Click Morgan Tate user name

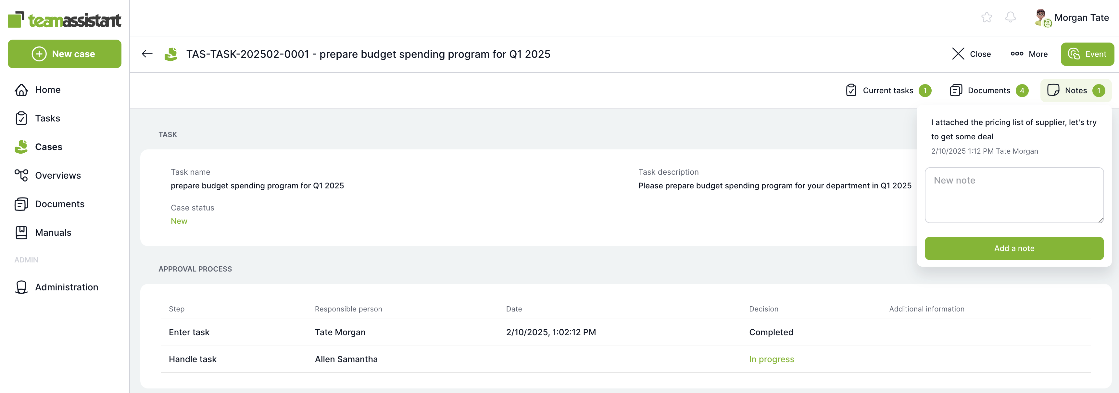tap(1081, 18)
